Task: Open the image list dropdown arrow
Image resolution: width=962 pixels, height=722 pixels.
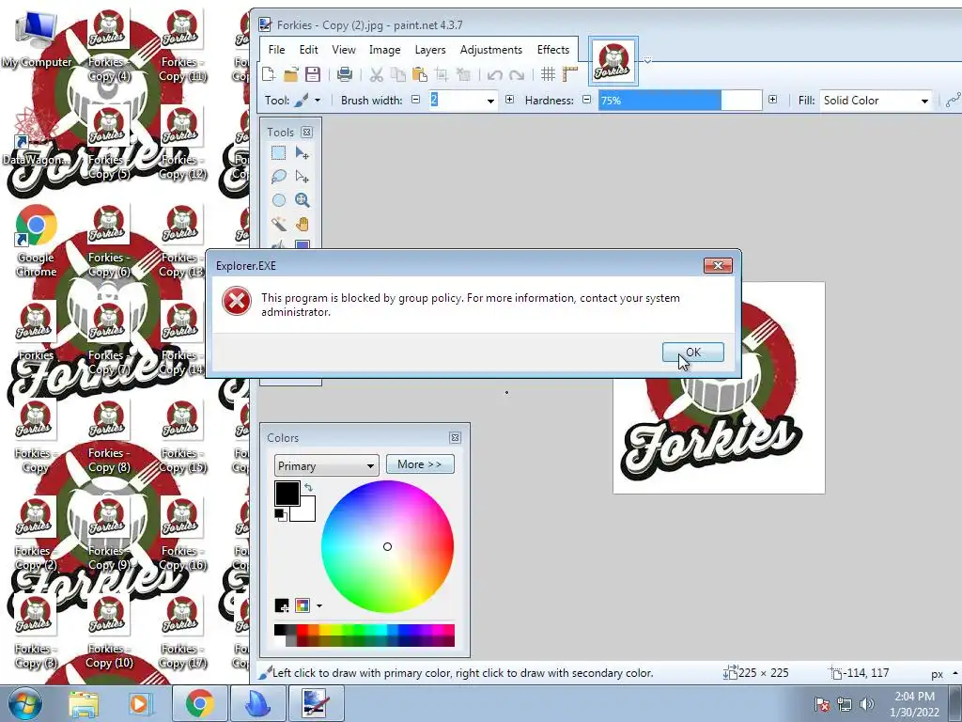Action: point(647,60)
